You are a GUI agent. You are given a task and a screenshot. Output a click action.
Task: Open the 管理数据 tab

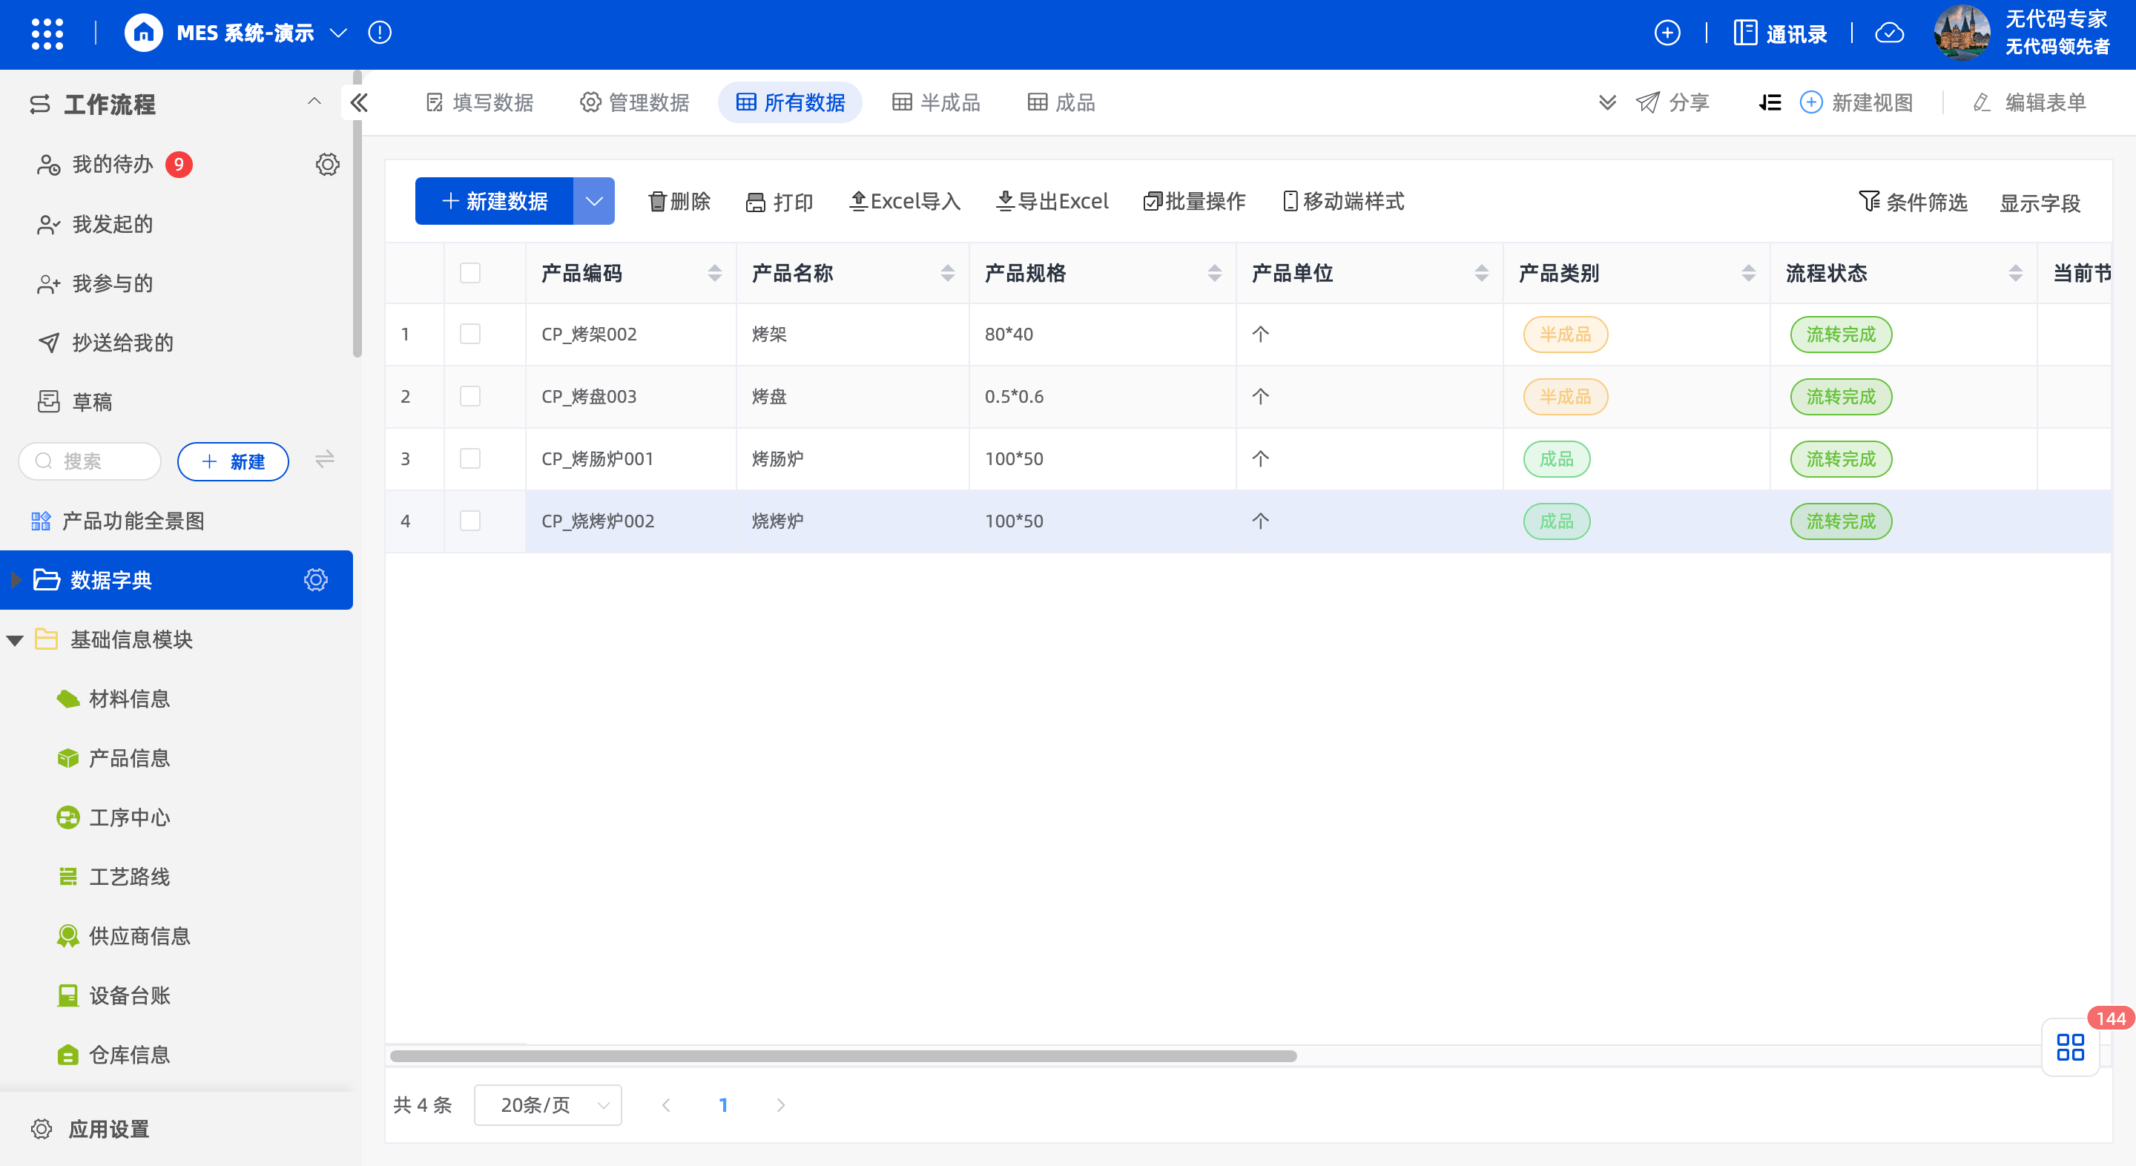coord(635,103)
